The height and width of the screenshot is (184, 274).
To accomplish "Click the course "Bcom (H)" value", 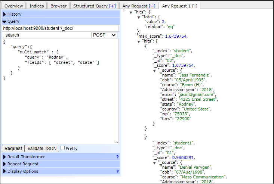I will pos(191,85).
